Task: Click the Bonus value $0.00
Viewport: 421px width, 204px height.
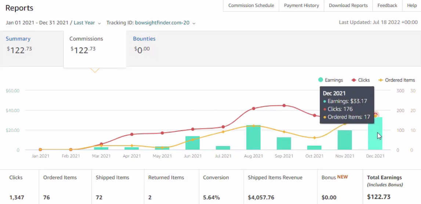Action: (329, 197)
